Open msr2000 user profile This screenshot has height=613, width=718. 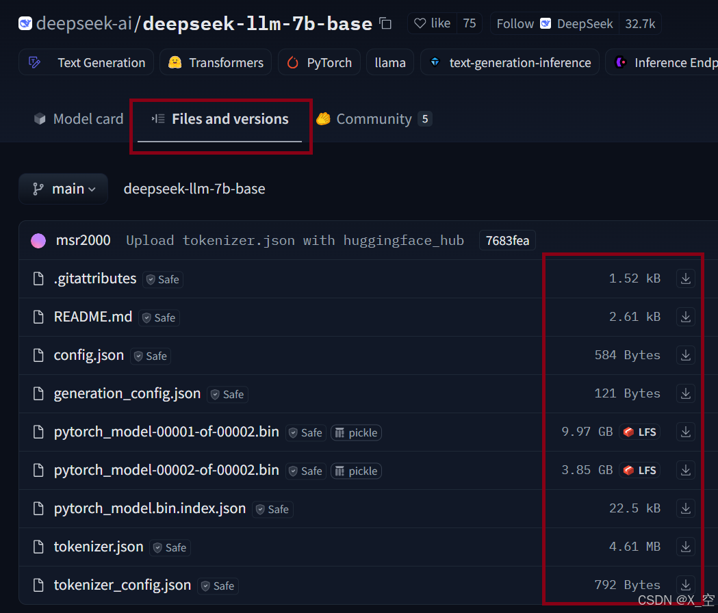click(83, 240)
